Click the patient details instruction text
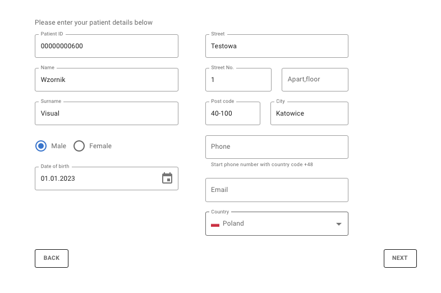This screenshot has width=441, height=293. pos(94,22)
